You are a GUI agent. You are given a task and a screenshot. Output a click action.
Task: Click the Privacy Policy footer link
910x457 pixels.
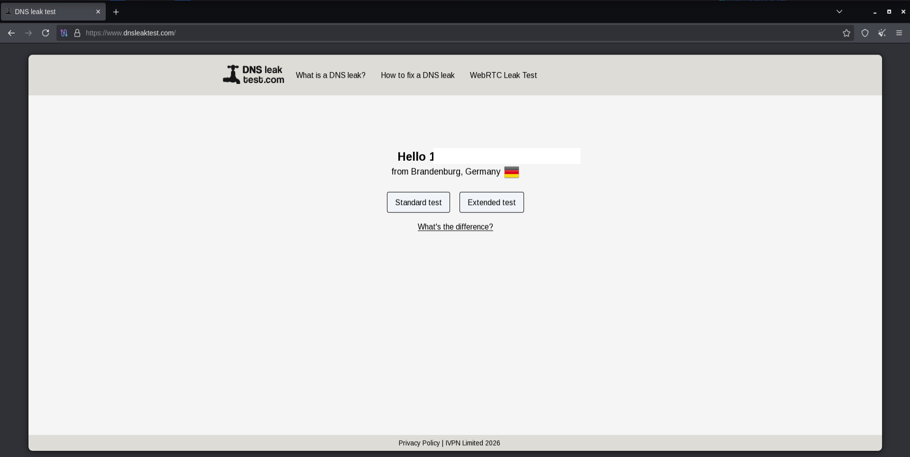click(x=419, y=443)
